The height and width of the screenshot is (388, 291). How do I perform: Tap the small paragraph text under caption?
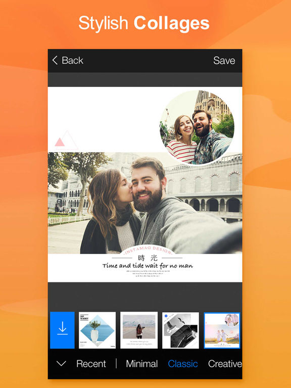(148, 273)
